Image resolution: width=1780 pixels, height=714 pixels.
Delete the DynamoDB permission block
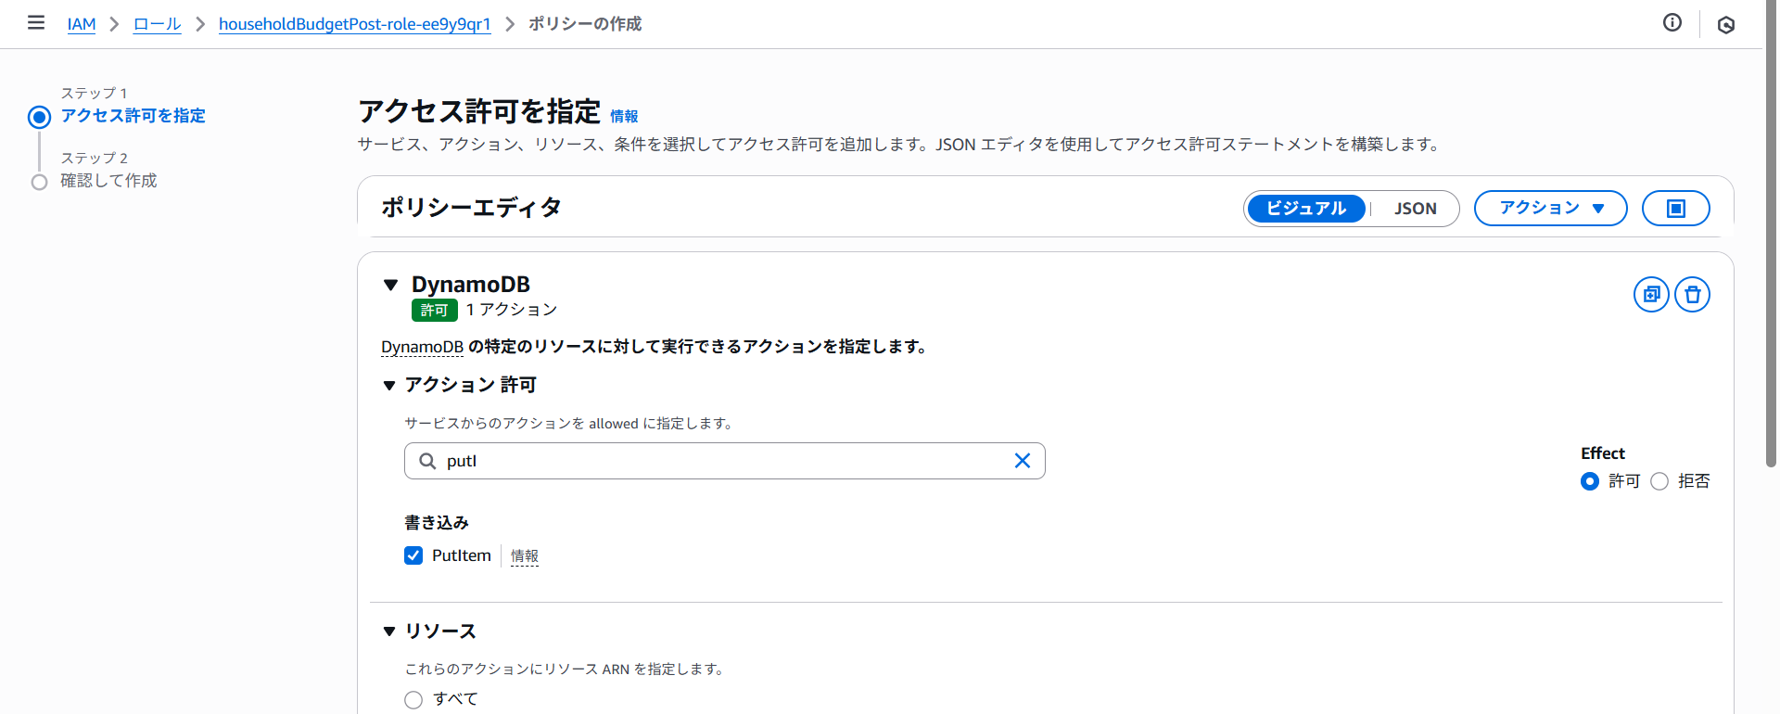pyautogui.click(x=1692, y=295)
